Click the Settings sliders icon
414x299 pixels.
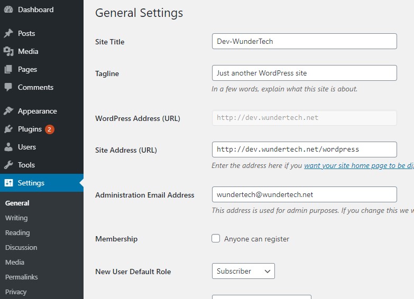point(8,183)
